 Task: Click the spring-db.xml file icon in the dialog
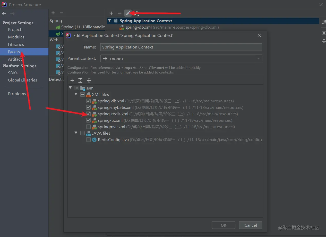pyautogui.click(x=94, y=101)
